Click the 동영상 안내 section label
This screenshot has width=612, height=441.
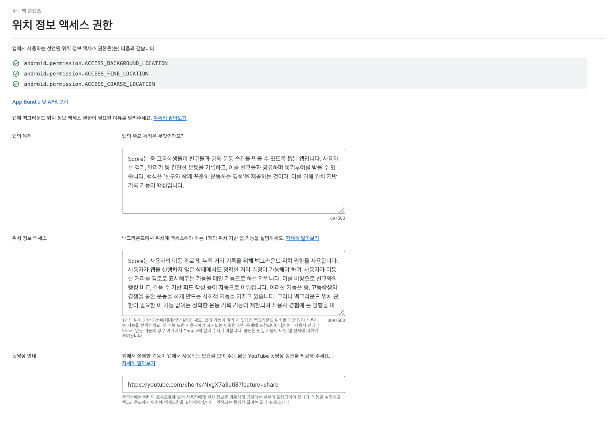coord(24,356)
